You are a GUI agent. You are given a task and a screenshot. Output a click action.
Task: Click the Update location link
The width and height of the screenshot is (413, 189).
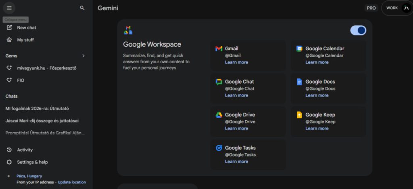click(72, 182)
